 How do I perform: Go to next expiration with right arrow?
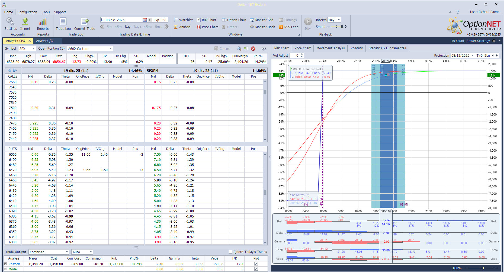[15, 70]
